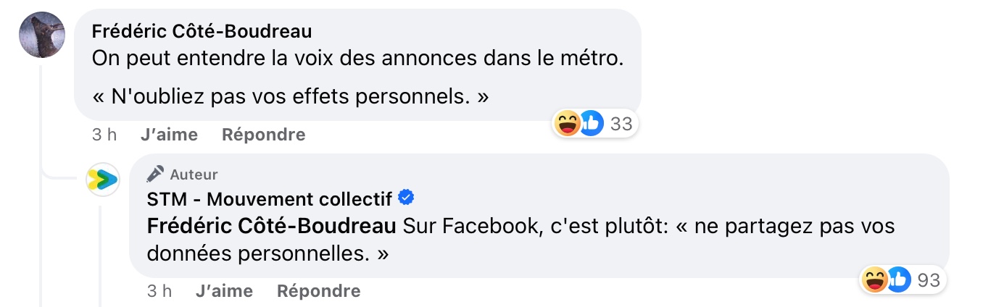Click the STM logo avatar
The image size is (983, 307).
(x=103, y=180)
